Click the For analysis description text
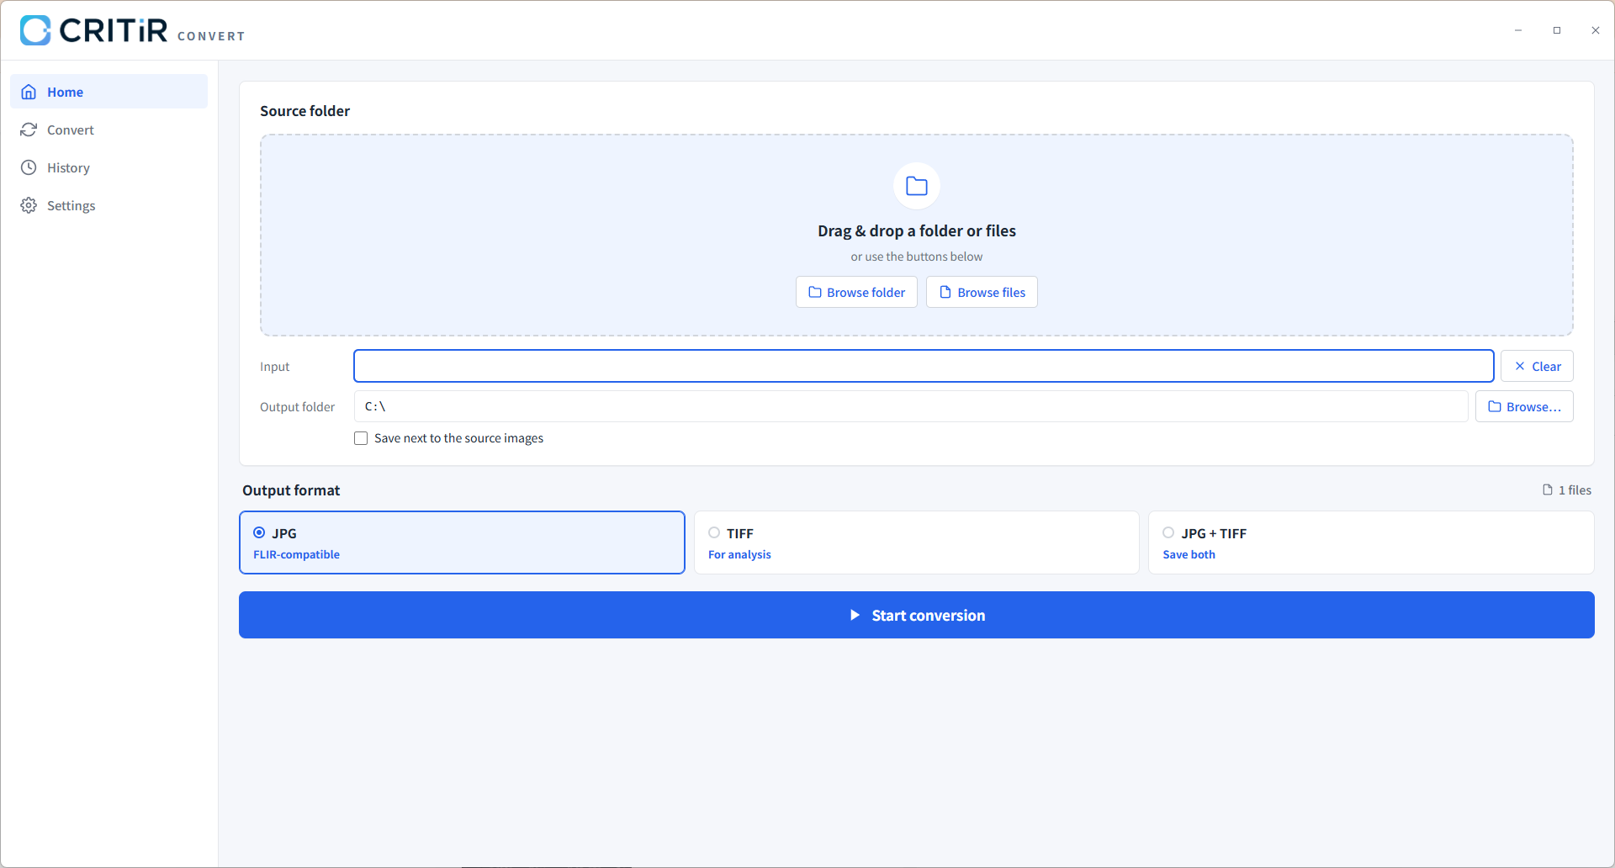The height and width of the screenshot is (868, 1615). (x=739, y=554)
